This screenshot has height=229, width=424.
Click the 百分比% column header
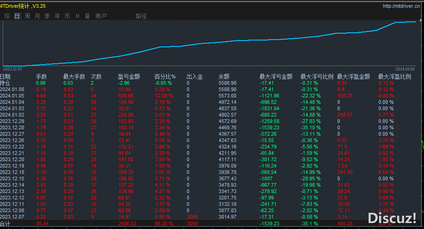tap(165, 76)
